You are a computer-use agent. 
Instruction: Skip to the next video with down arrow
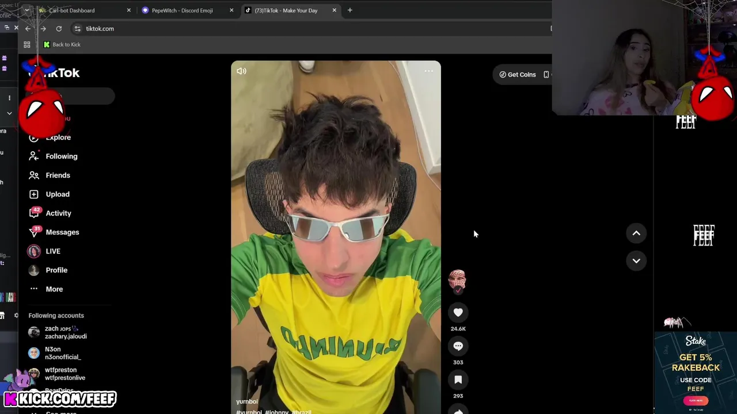636,260
